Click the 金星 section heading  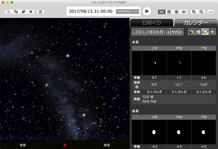tap(135, 111)
